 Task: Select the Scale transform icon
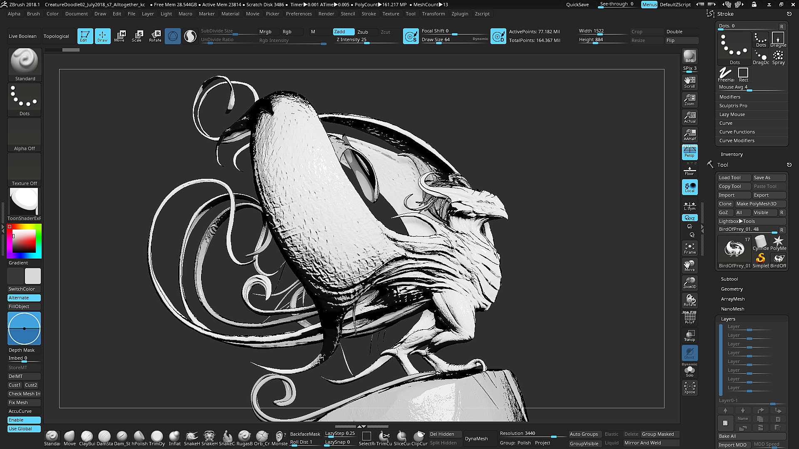click(x=137, y=36)
